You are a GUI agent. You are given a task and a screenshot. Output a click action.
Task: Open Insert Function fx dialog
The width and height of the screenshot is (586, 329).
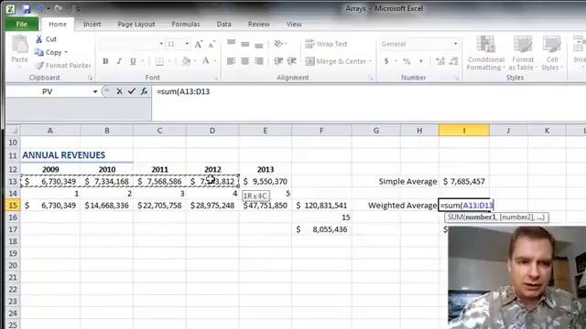coord(144,91)
